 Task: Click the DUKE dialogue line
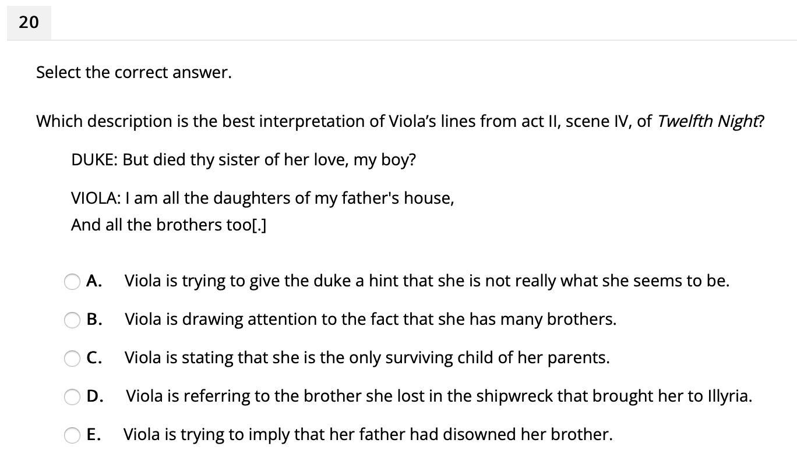pyautogui.click(x=244, y=159)
